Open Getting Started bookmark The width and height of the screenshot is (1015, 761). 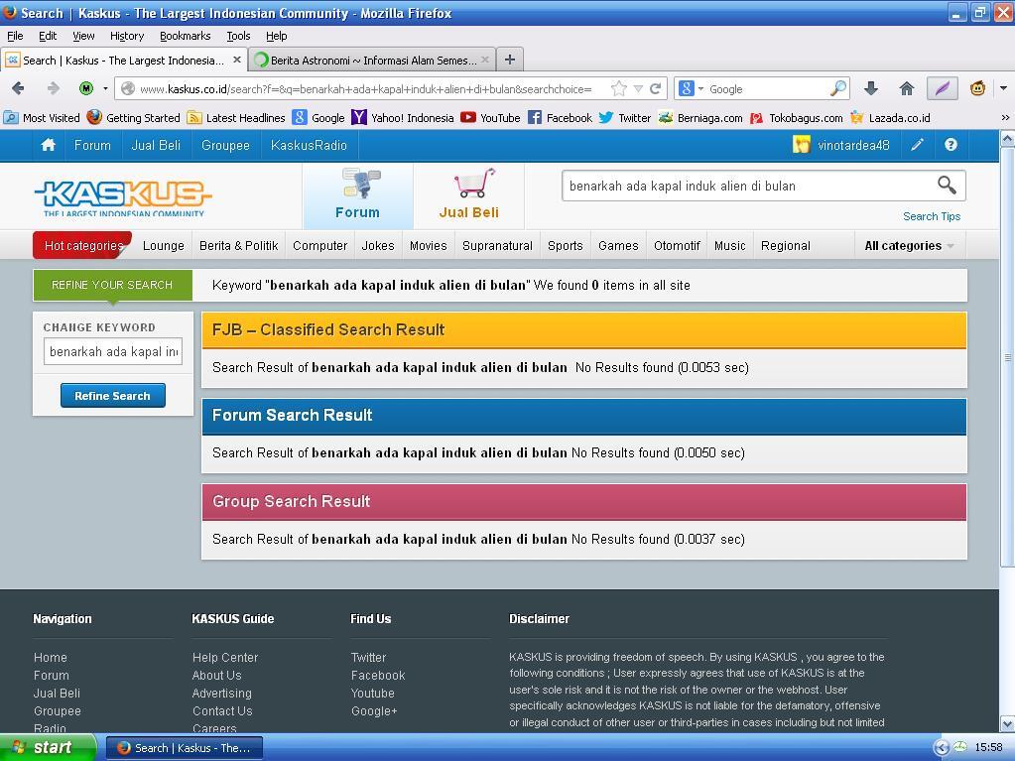click(x=133, y=118)
